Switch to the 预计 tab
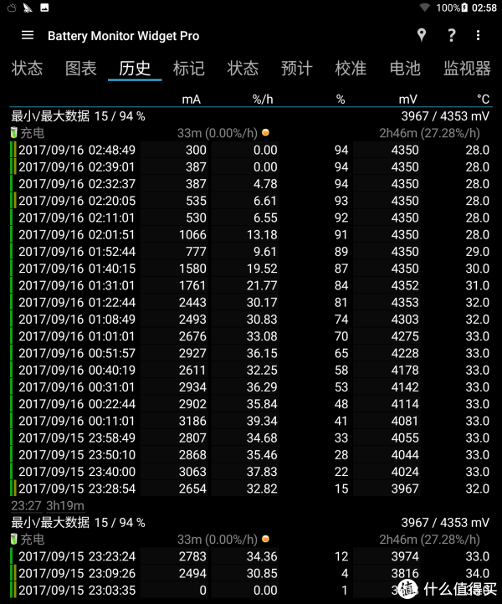Screen dimensions: 502x604 [296, 69]
